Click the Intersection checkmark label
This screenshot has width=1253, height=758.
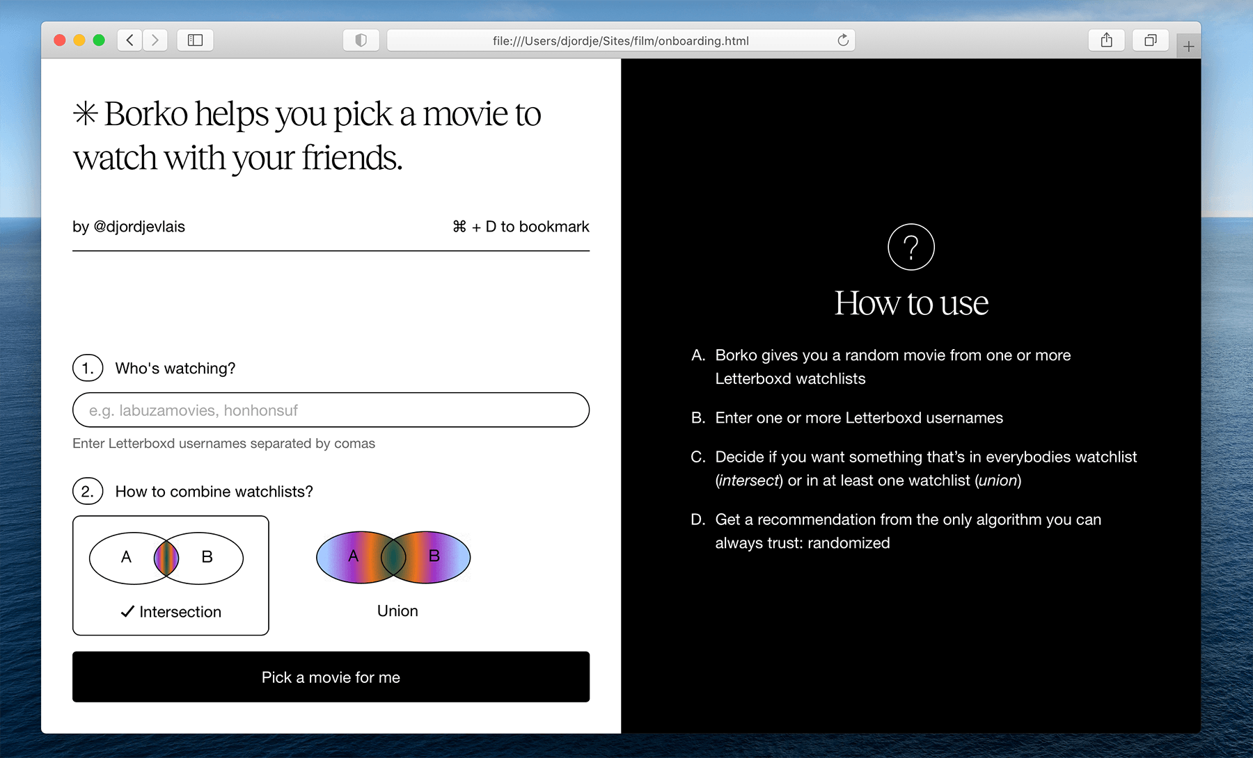[171, 612]
